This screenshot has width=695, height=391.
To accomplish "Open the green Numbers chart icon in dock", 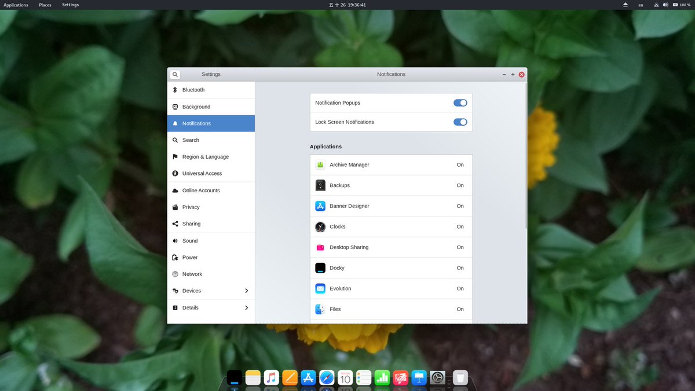I will click(382, 378).
